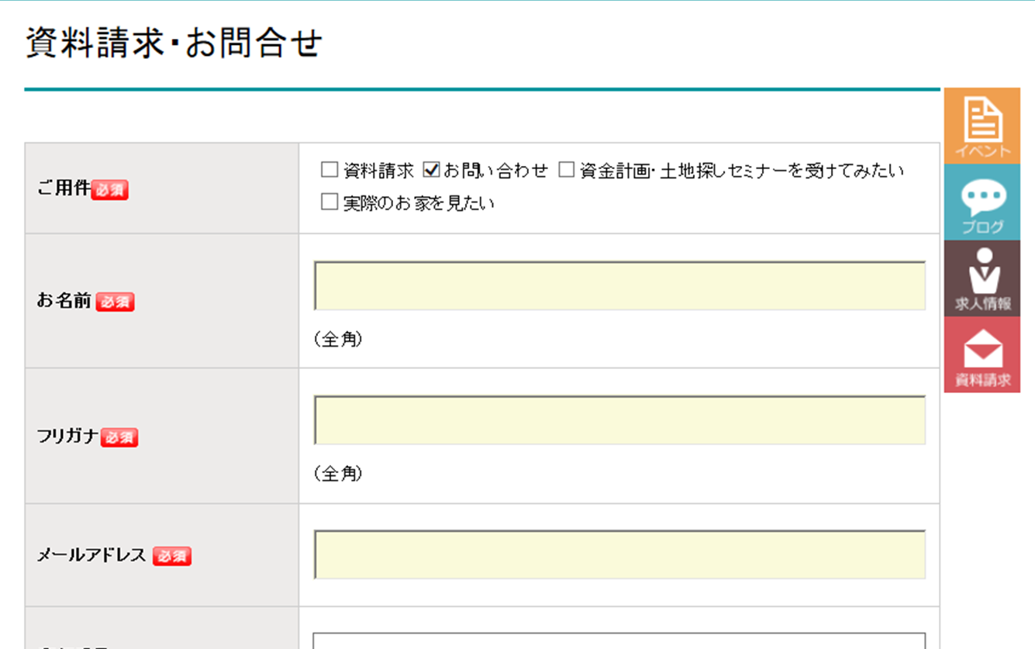Image resolution: width=1035 pixels, height=649 pixels.
Task: Open the 求人情報 person icon
Action: coord(982,278)
